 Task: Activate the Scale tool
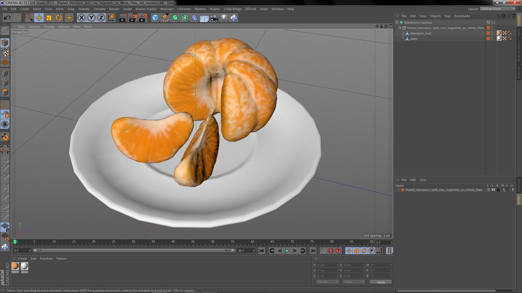coord(49,18)
